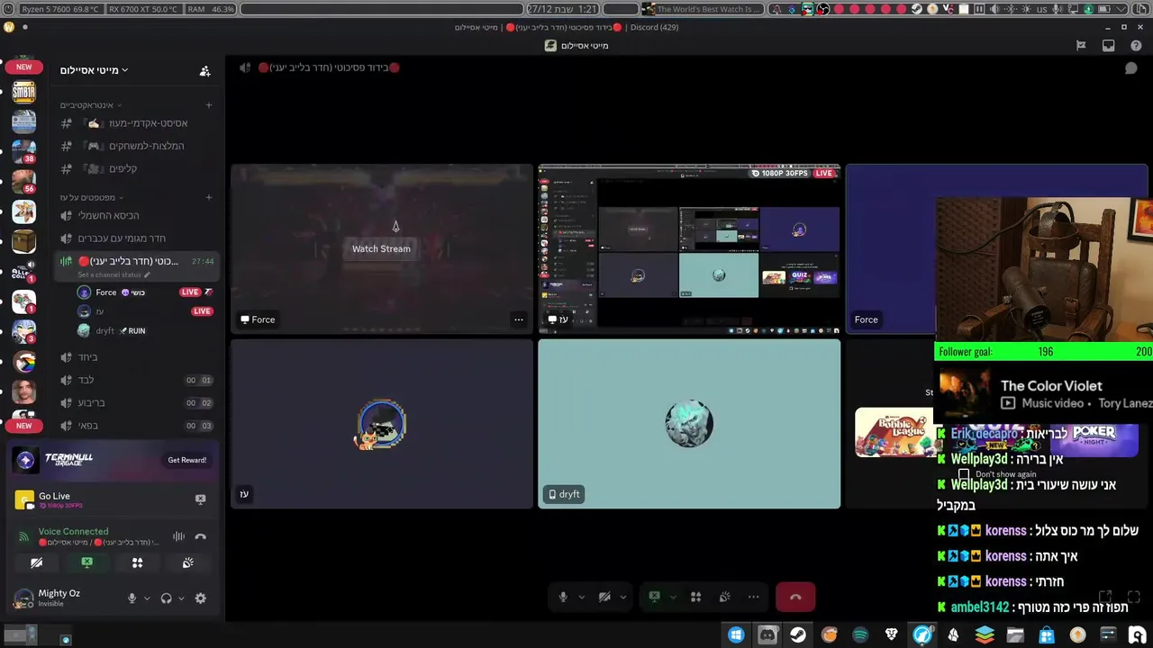
Task: Open the Steam icon on the taskbar
Action: 798,635
